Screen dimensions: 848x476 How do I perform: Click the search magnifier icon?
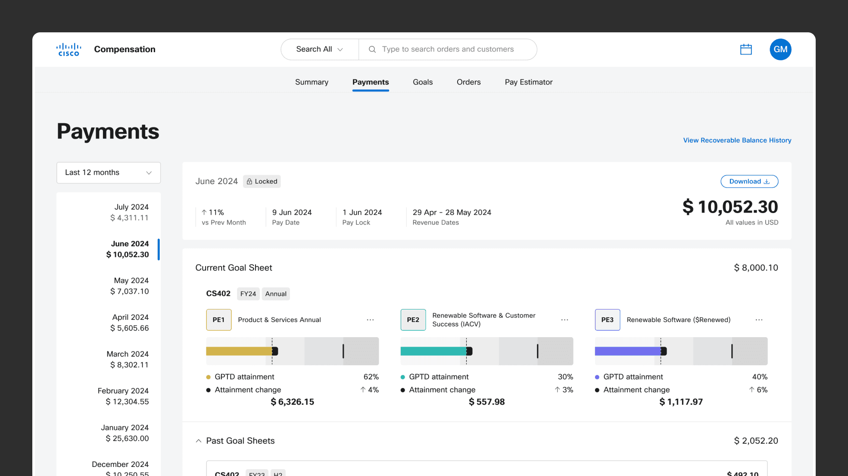(372, 50)
